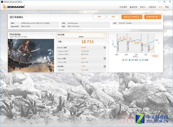Screen dimensions: 173x127
Task: Click the question mark in the 验证分数 box
Action: pos(104,35)
